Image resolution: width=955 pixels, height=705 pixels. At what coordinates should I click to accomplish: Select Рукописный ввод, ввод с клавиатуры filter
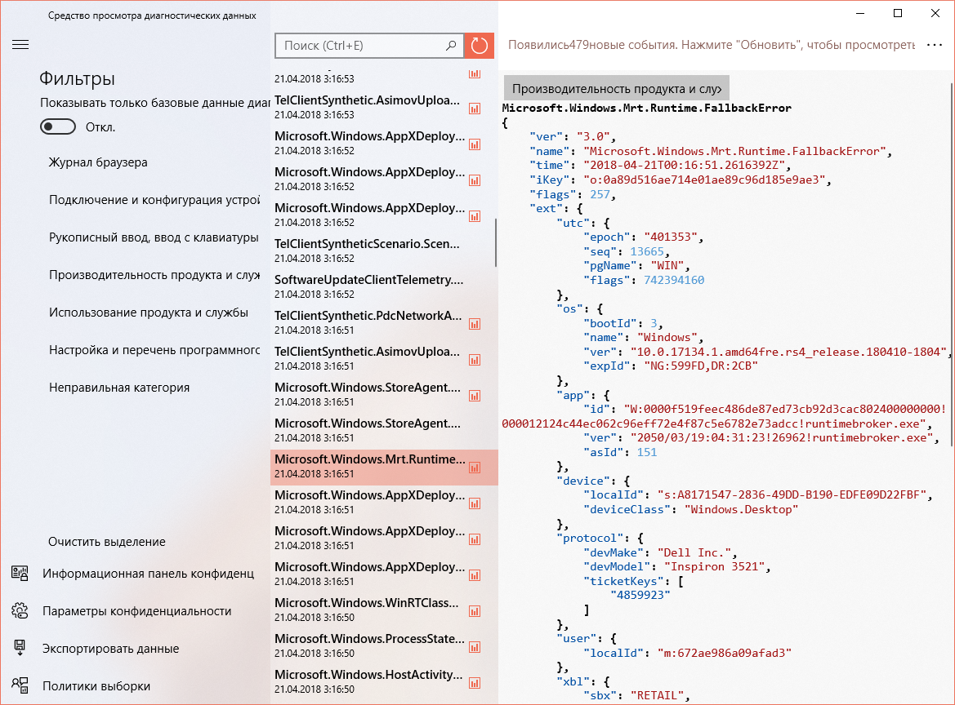[154, 237]
